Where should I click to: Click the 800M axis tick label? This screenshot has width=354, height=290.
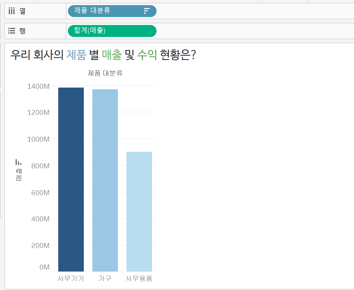tap(40, 166)
